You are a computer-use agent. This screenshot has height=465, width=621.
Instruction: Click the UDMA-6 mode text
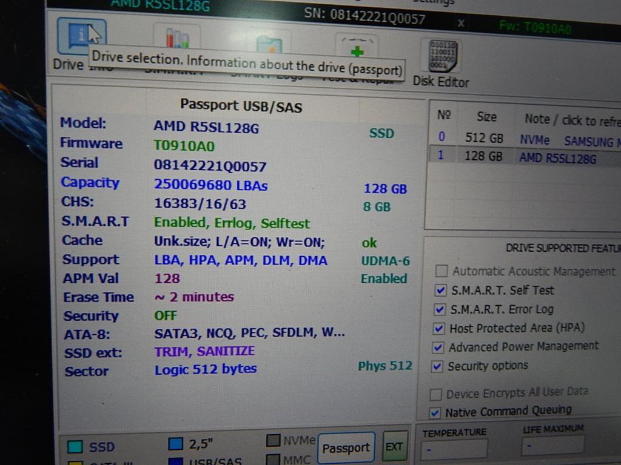tap(385, 261)
